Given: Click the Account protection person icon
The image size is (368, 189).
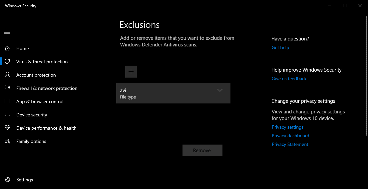Looking at the screenshot, I should point(7,75).
